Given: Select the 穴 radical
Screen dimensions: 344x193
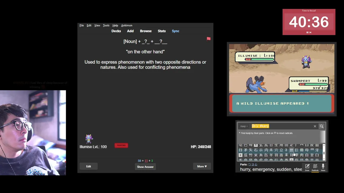Looking at the screenshot, I should [276, 150].
